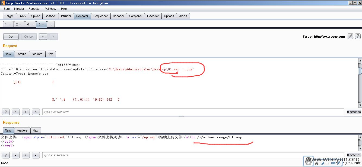The width and height of the screenshot is (362, 167).
Task: Click request pane scrollbar down arrow
Action: click(x=360, y=105)
